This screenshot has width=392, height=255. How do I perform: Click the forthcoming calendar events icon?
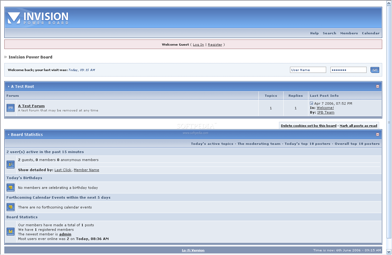point(10,207)
